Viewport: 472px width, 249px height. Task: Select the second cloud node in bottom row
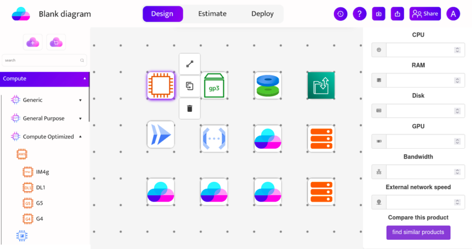(214, 192)
